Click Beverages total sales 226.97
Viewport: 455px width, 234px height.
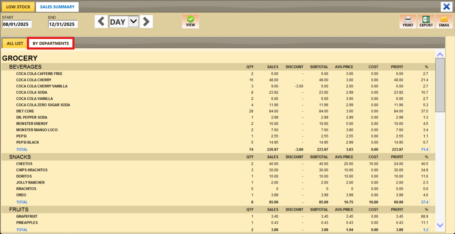(x=272, y=149)
